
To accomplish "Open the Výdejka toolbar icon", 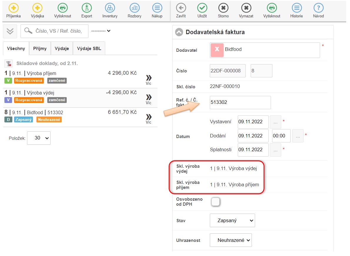I will 37,8.
